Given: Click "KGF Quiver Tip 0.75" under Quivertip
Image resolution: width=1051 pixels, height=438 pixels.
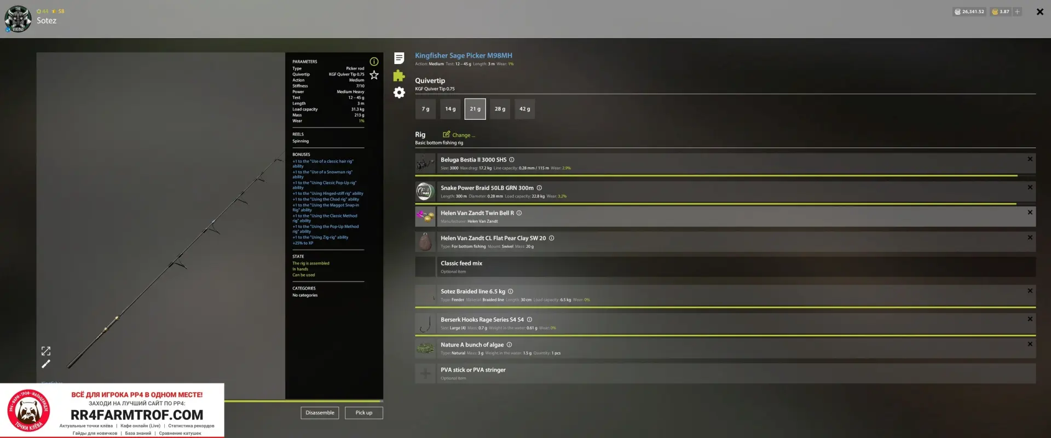Looking at the screenshot, I should point(435,89).
